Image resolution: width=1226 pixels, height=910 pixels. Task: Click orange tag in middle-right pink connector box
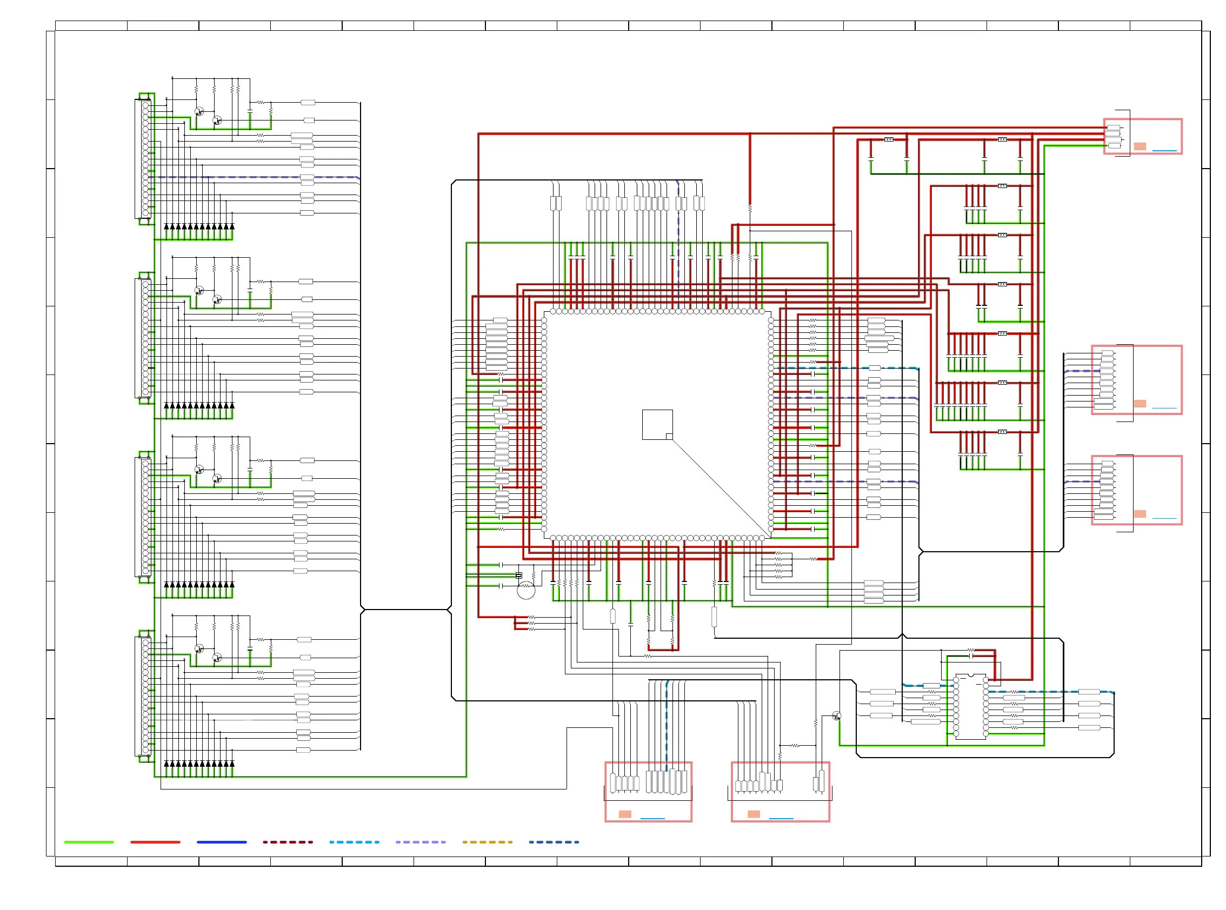[x=1140, y=404]
